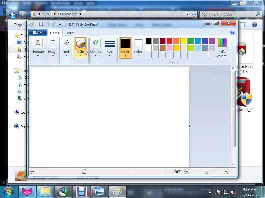This screenshot has width=265, height=198.
Task: Open File Explorer taskbar icon
Action: click(45, 192)
